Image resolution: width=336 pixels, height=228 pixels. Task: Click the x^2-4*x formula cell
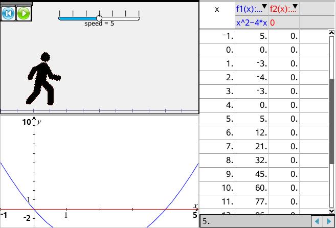pos(252,22)
